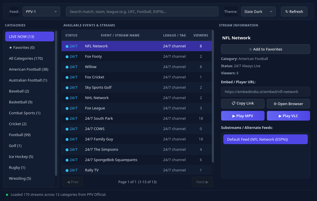Sort by EVENT / STREAM NAME header
This screenshot has height=201, width=317.
(x=120, y=35)
